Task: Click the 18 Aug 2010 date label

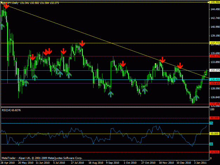Action: 96,163
